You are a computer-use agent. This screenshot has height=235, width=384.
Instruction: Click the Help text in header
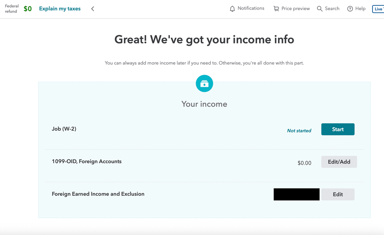pyautogui.click(x=360, y=8)
